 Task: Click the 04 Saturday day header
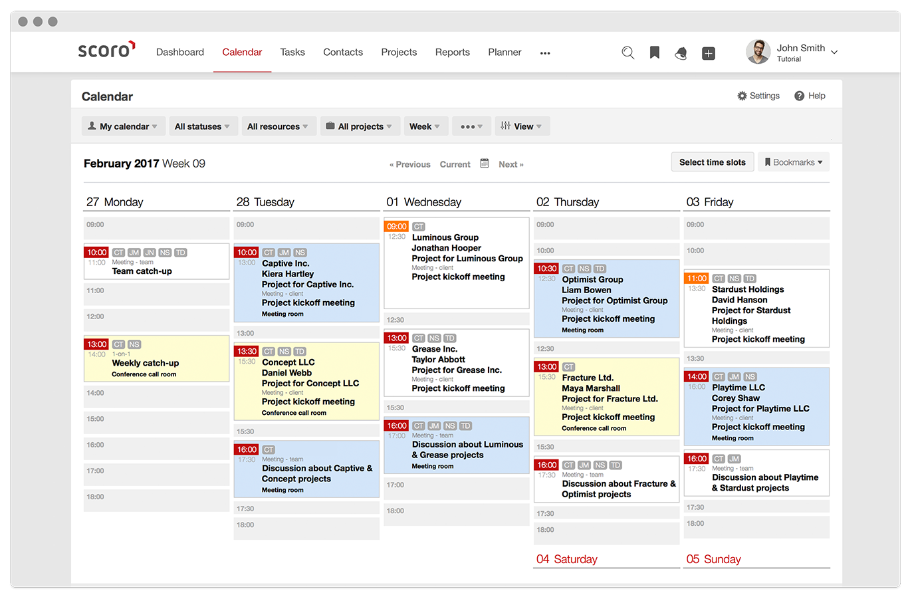pos(567,559)
